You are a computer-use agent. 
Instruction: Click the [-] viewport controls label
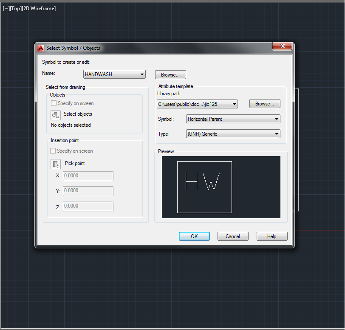pyautogui.click(x=6, y=9)
